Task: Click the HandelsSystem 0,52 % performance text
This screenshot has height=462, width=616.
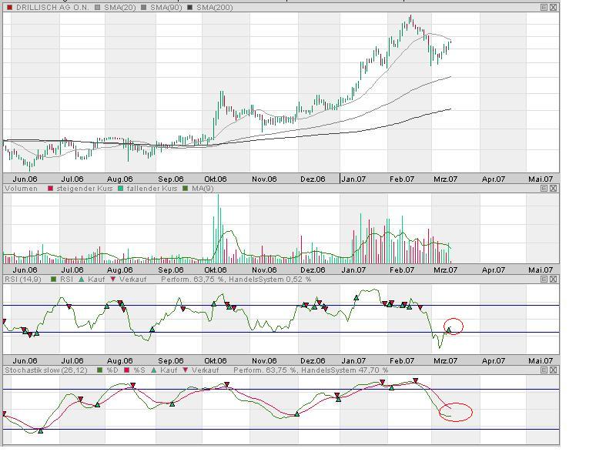Action: click(x=270, y=280)
